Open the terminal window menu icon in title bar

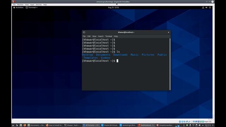pyautogui.click(x=84, y=32)
